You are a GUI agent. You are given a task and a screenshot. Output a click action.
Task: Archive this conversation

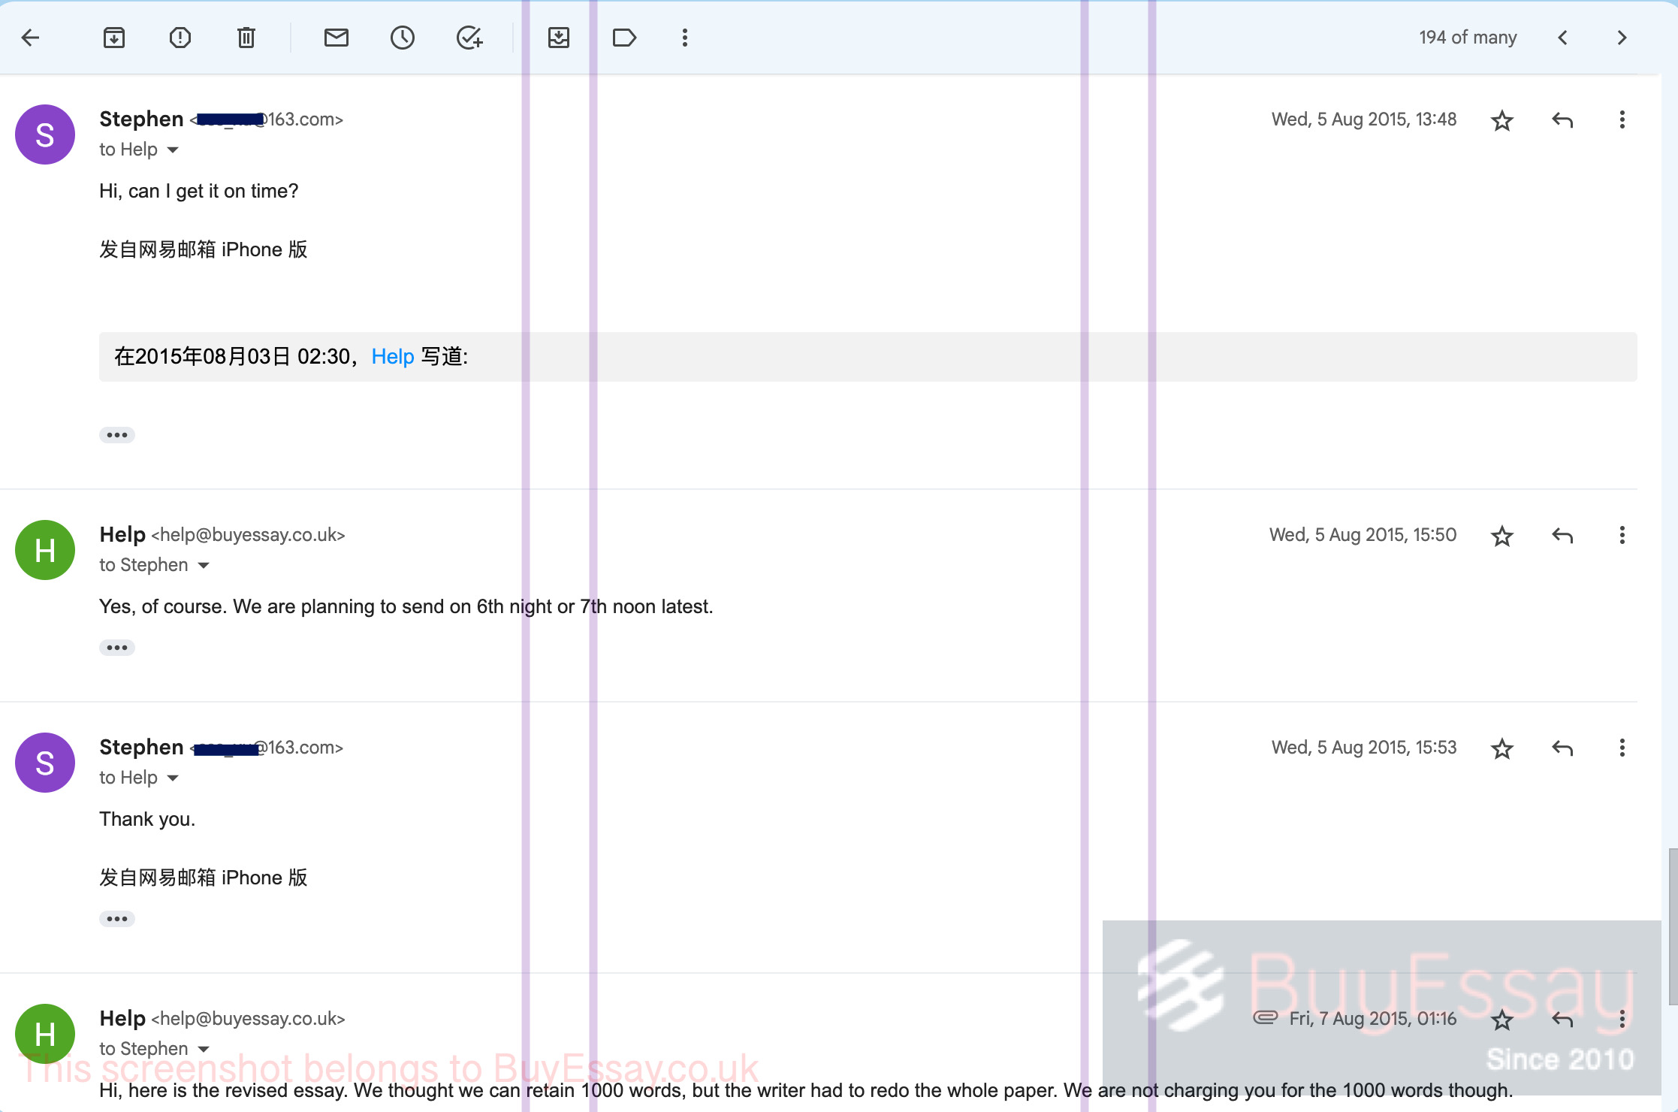point(114,38)
